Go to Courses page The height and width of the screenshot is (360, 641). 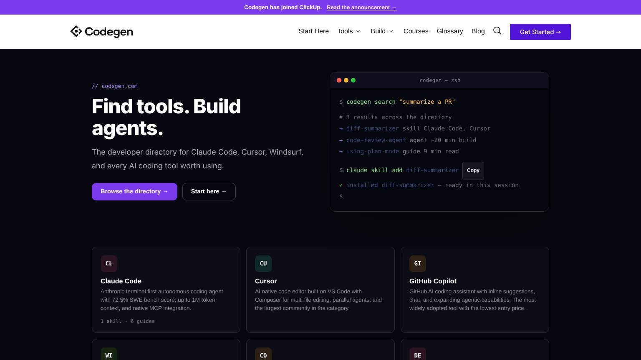point(416,31)
